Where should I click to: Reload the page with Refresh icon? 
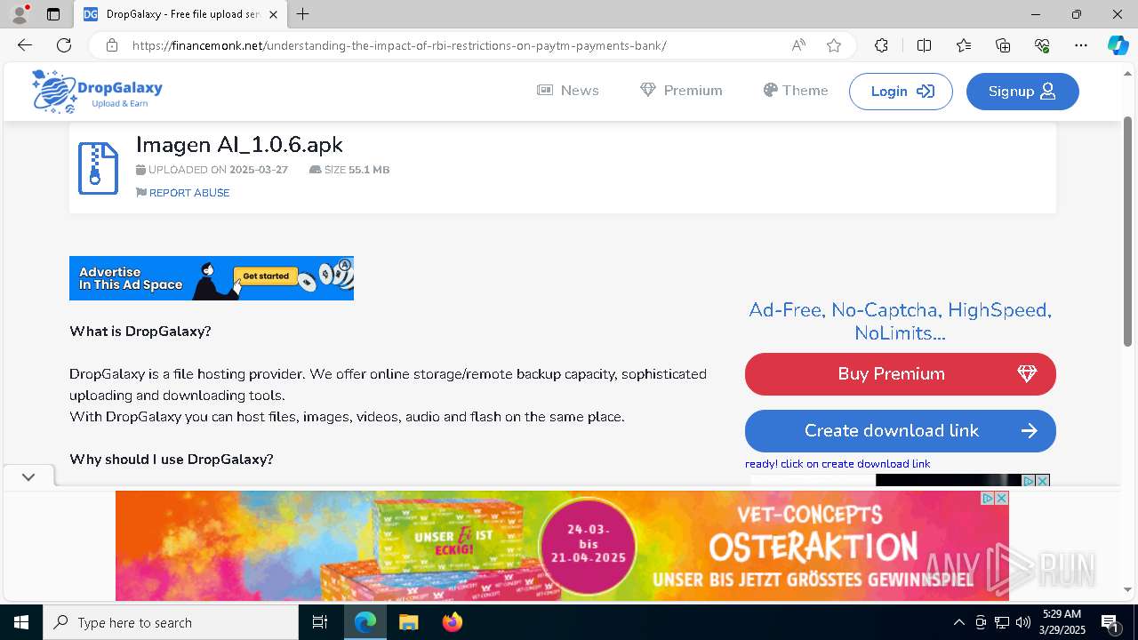64,45
